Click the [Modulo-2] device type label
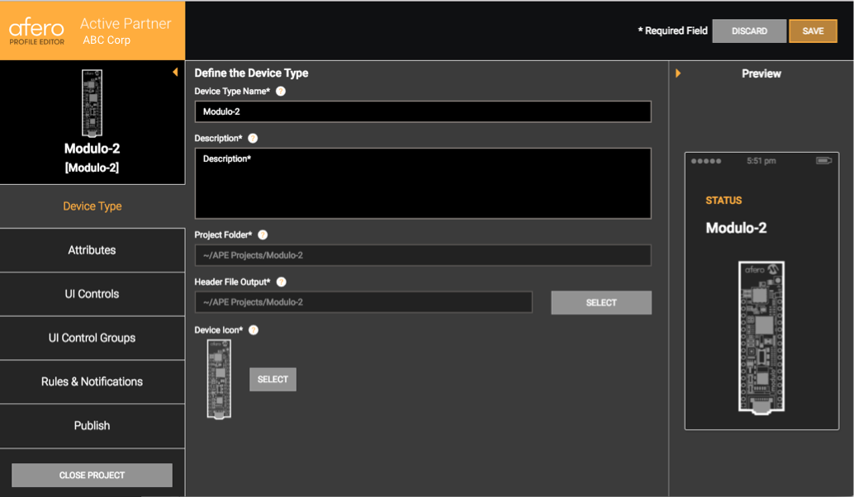 click(x=92, y=168)
